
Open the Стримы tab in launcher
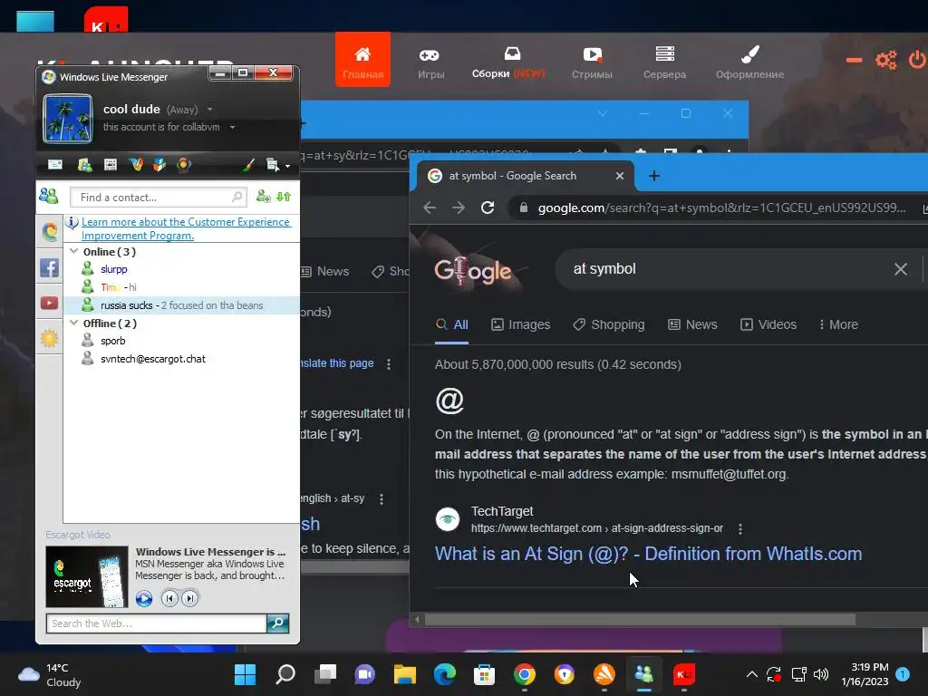tap(592, 63)
